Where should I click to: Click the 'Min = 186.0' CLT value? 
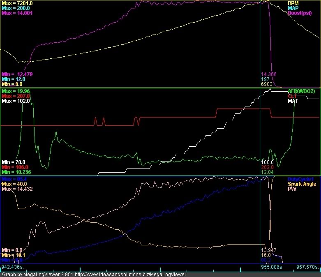tap(15, 167)
